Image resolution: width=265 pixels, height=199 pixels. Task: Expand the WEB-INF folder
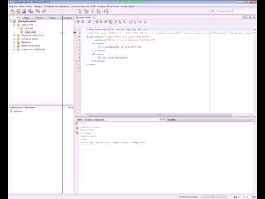[18, 28]
